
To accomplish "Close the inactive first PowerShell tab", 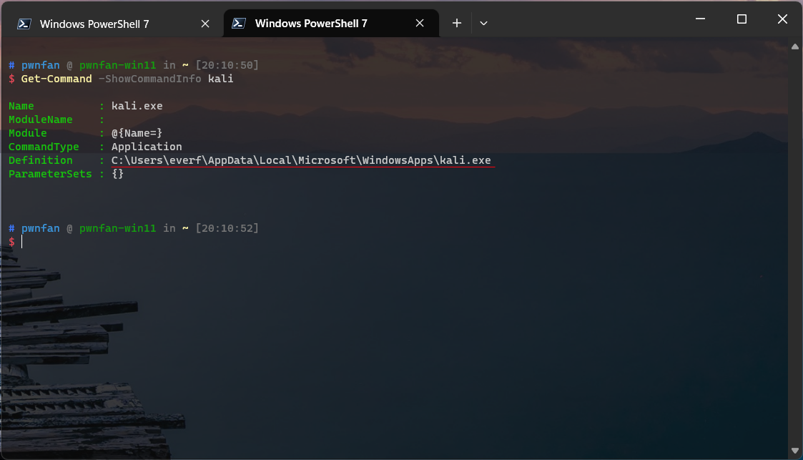I will click(x=205, y=24).
